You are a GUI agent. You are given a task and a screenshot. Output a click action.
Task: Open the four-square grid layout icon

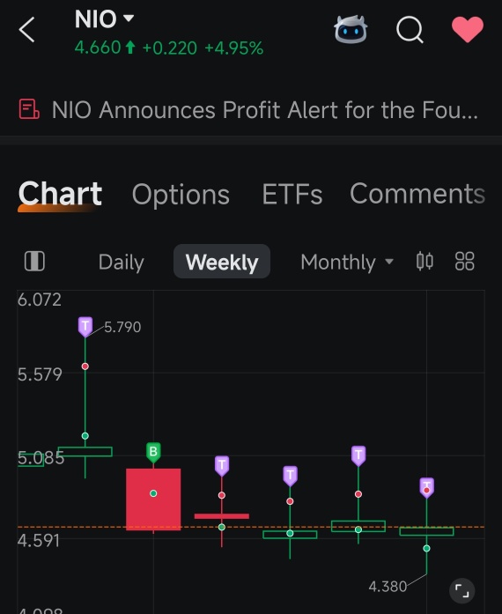[x=465, y=261]
